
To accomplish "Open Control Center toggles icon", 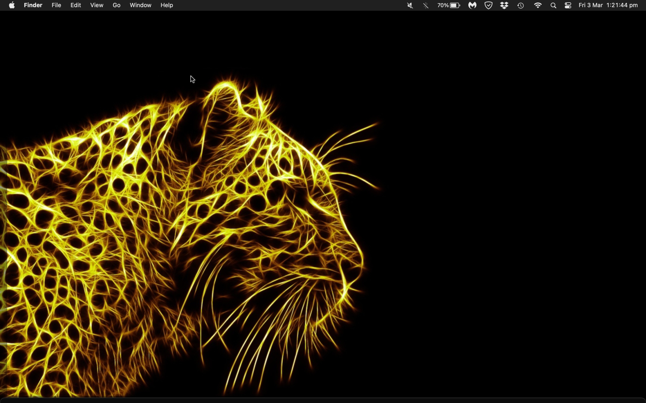I will pos(568,5).
